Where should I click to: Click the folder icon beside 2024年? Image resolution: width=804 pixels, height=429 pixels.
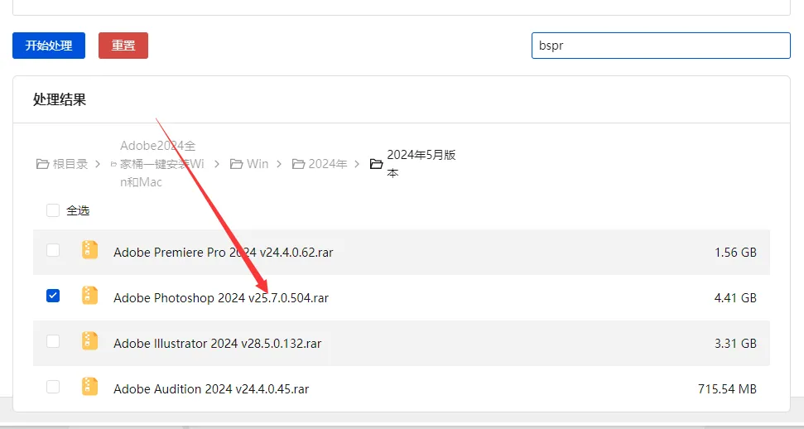298,164
